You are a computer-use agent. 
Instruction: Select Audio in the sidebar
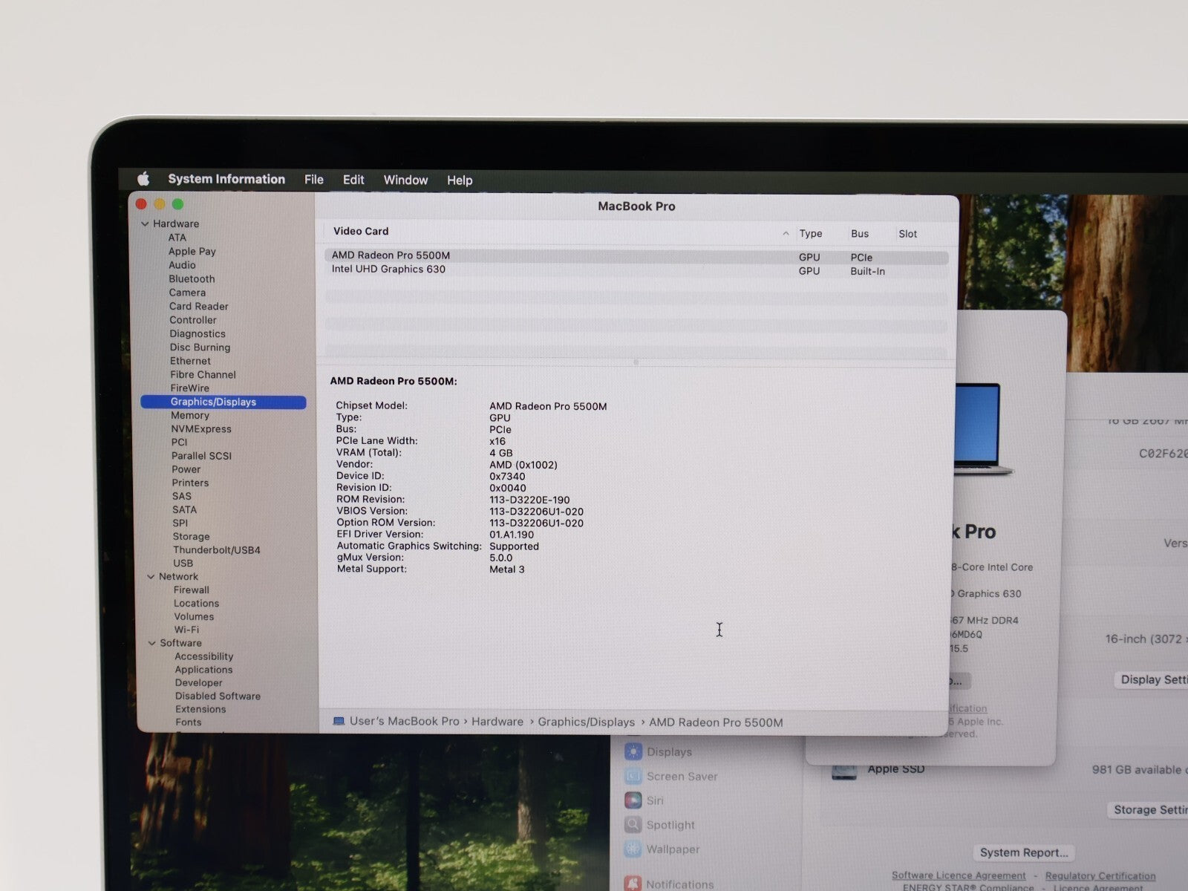tap(182, 265)
